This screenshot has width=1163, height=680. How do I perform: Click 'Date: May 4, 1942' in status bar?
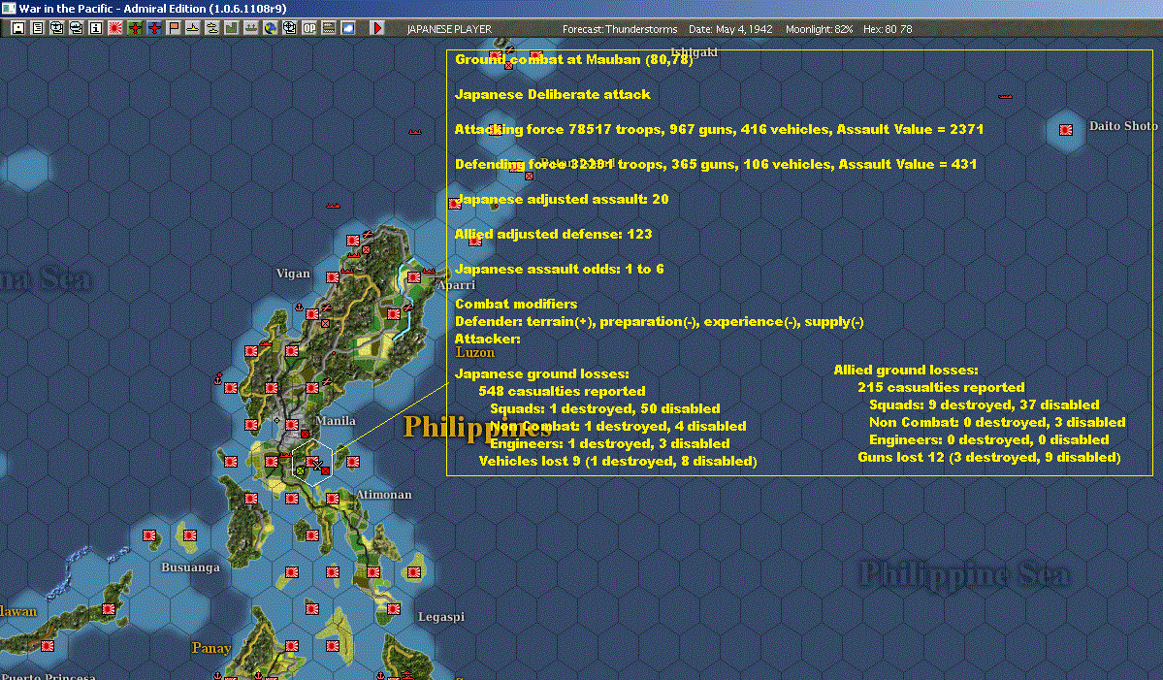730,29
